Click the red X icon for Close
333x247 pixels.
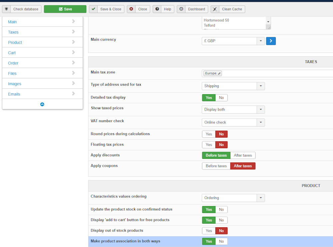[131, 9]
